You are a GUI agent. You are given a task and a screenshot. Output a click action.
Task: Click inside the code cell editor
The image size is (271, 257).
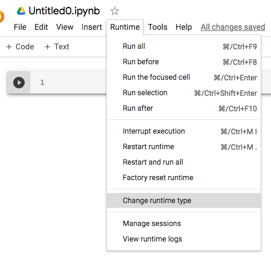point(68,83)
